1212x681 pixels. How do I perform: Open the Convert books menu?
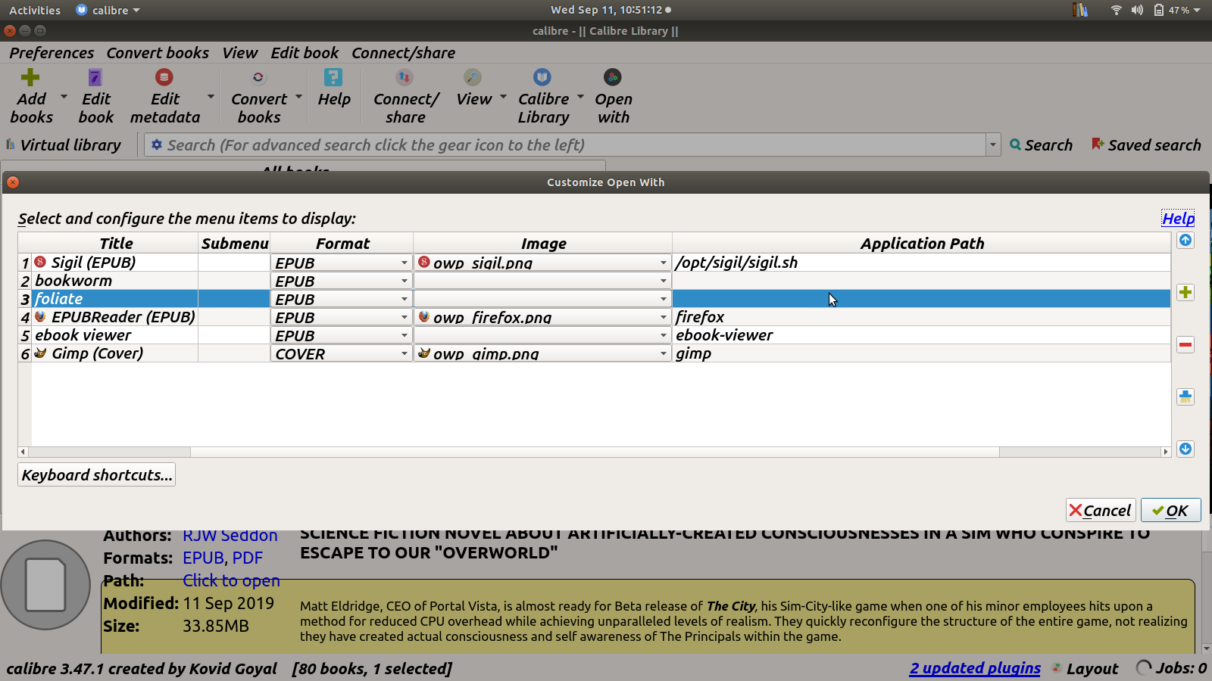(158, 53)
